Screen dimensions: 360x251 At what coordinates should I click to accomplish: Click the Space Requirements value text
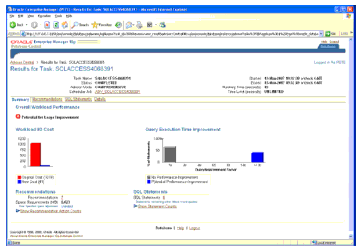point(66,202)
